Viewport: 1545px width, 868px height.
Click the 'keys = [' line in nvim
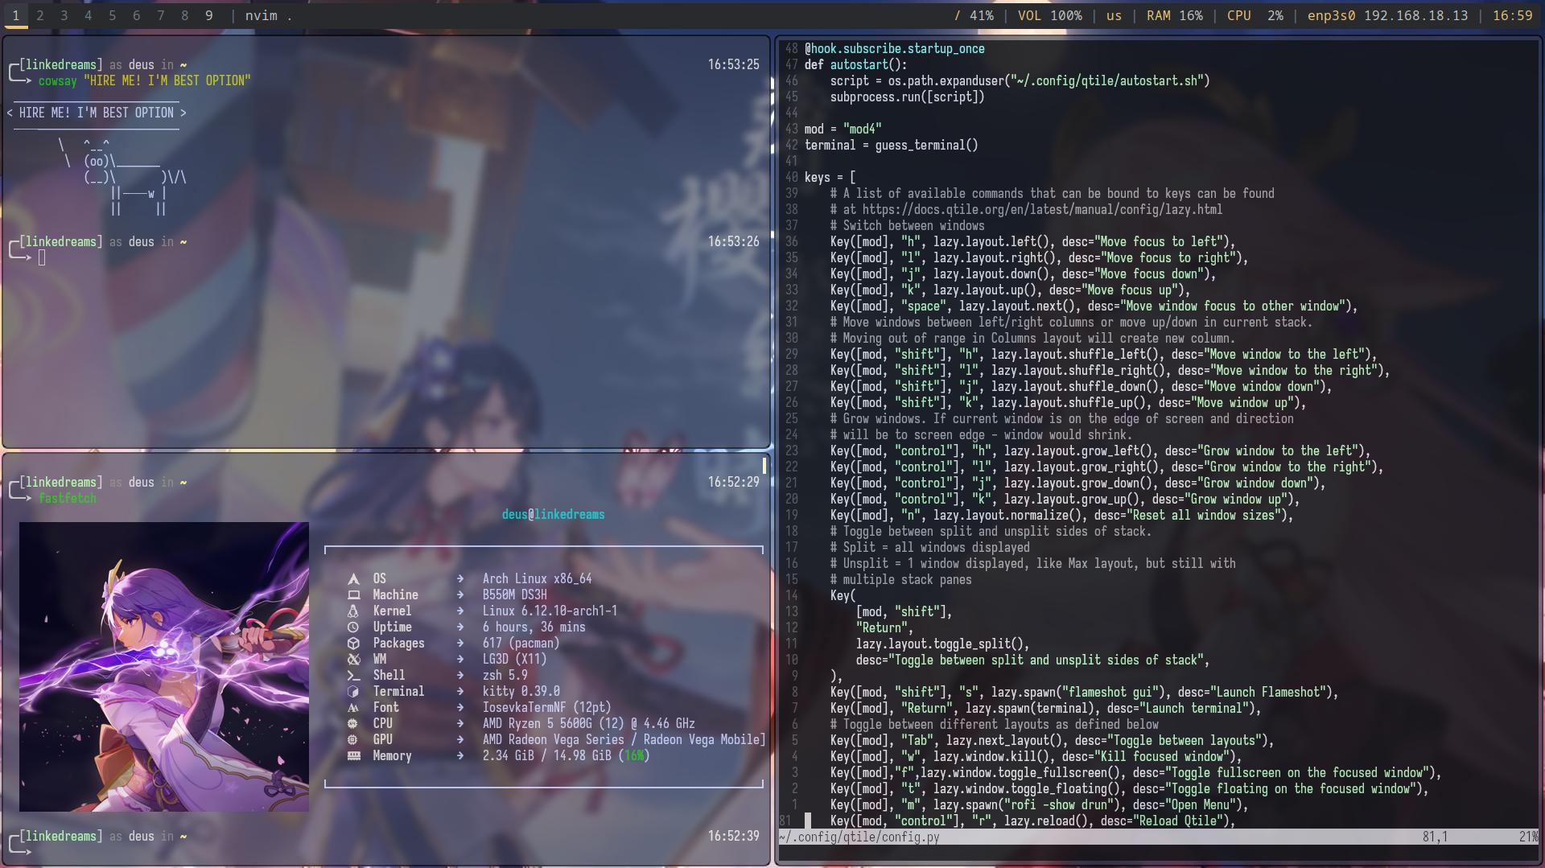point(830,177)
